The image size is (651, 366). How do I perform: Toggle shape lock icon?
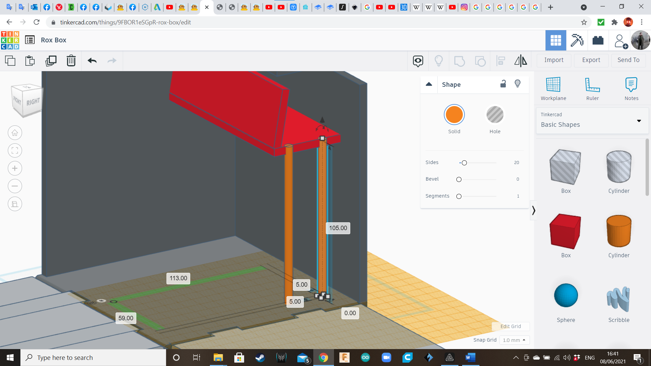click(x=503, y=84)
